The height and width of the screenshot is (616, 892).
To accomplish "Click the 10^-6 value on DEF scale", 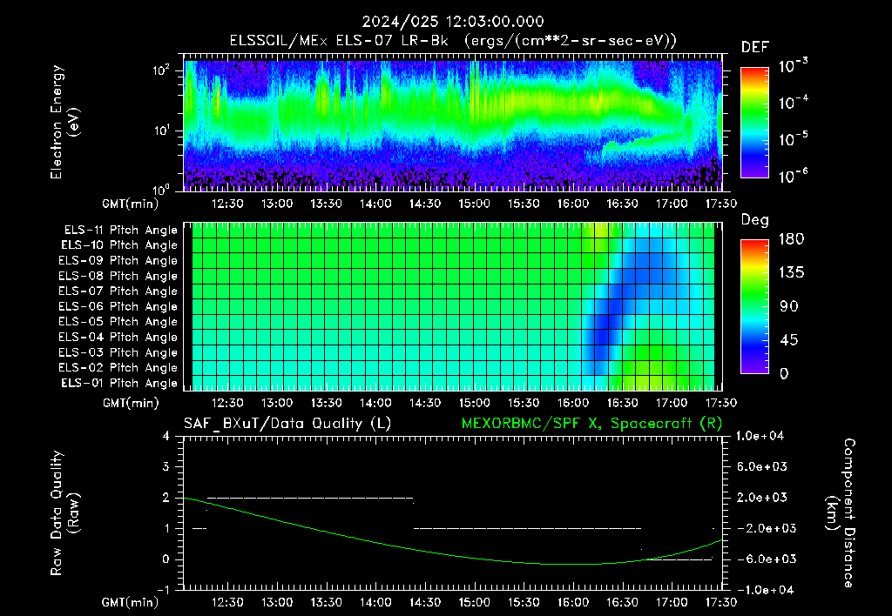I will 794,176.
